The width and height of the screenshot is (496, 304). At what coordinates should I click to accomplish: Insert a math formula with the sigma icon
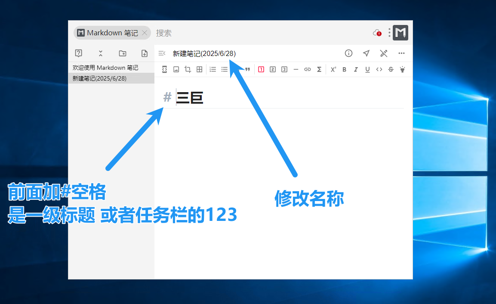point(319,69)
